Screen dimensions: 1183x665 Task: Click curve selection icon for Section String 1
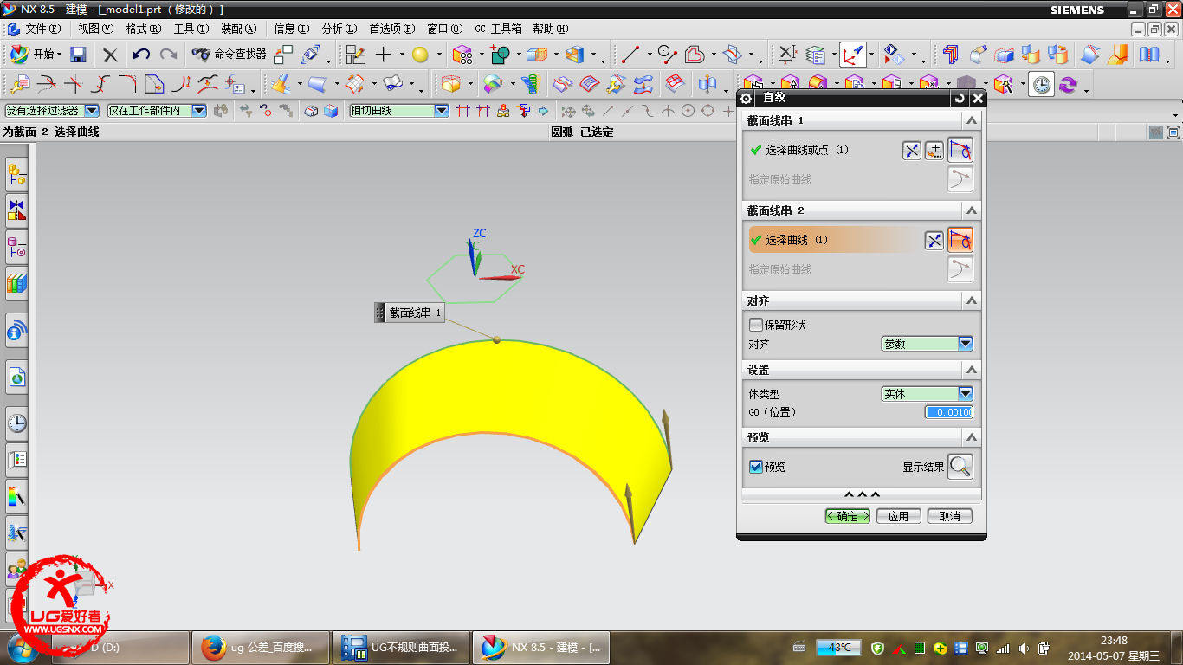(x=960, y=150)
